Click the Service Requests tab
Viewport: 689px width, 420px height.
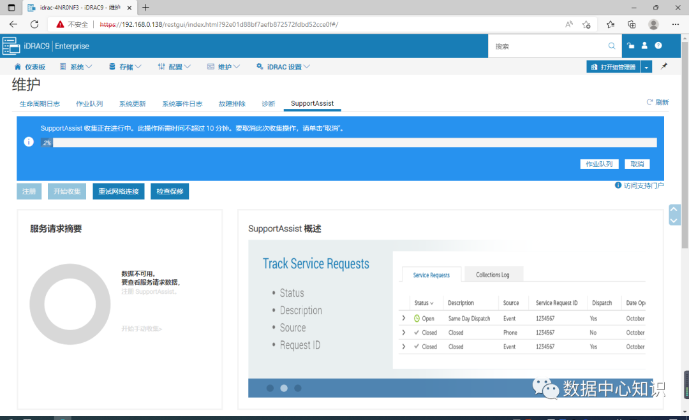(x=431, y=275)
